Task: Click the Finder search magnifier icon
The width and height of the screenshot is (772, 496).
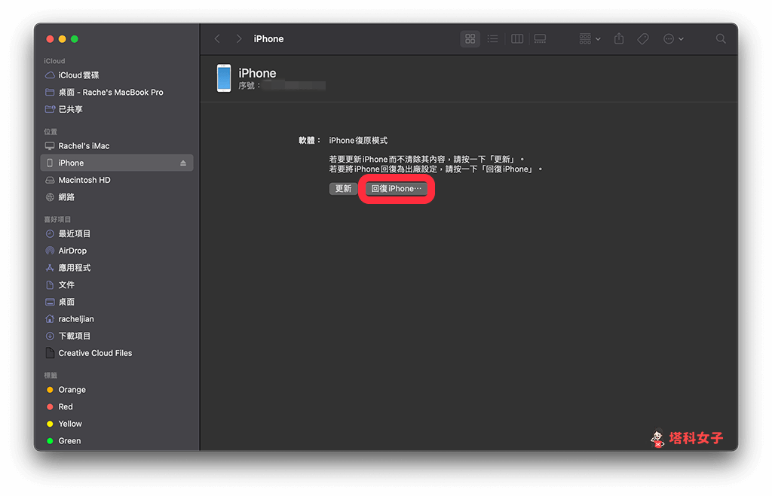Action: tap(721, 39)
